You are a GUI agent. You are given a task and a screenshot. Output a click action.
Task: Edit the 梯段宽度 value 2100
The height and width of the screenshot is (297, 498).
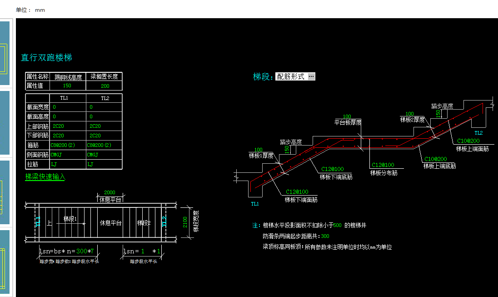[x=185, y=222]
